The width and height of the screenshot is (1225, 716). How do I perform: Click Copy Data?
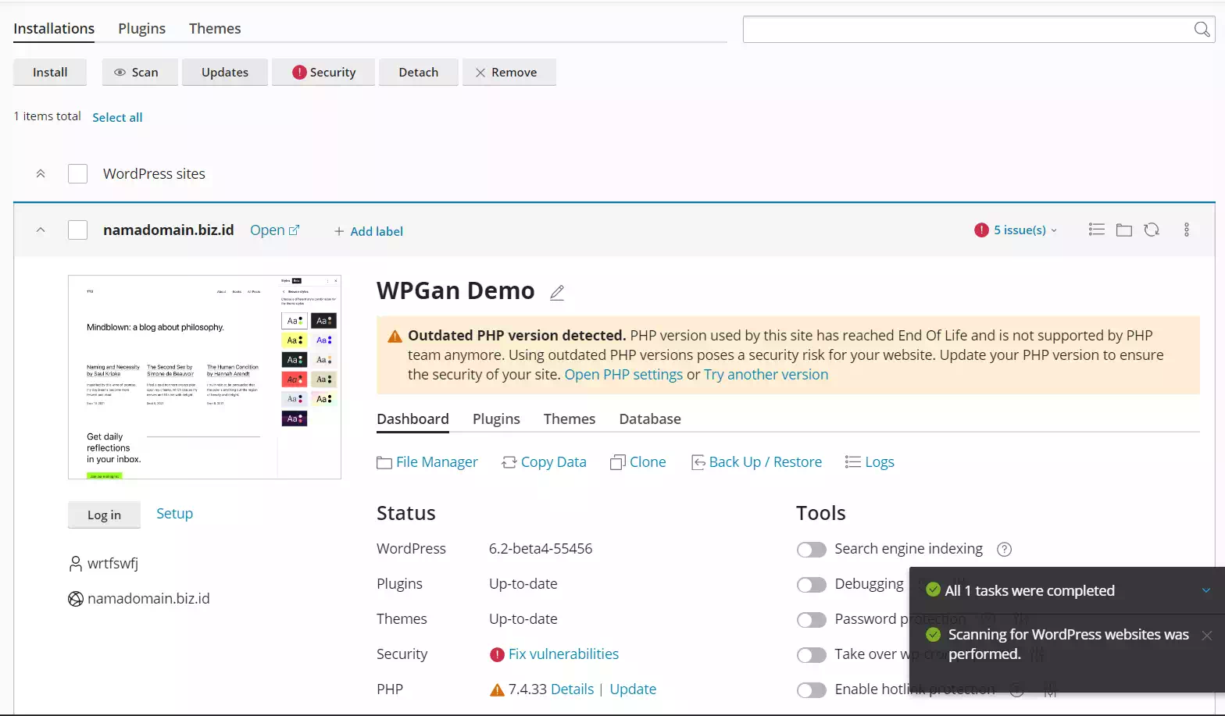tap(544, 462)
